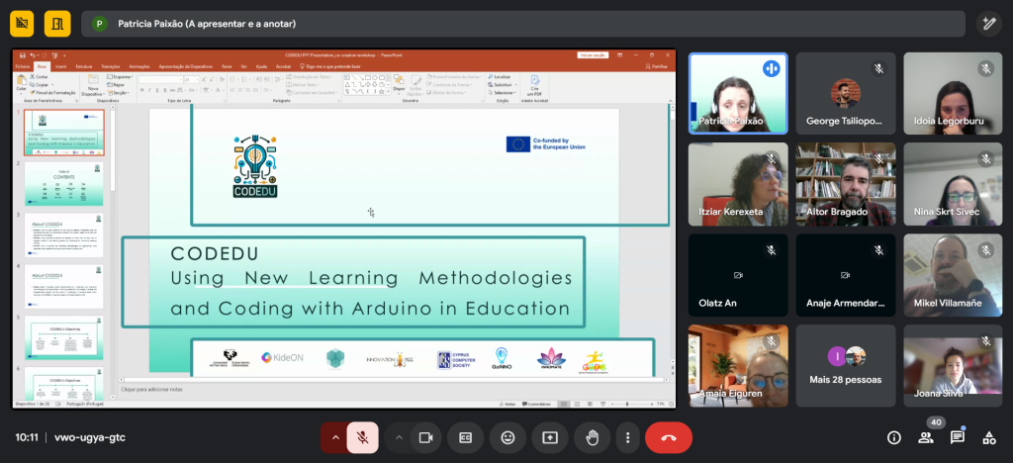Open the three-dot more options menu

tap(627, 437)
